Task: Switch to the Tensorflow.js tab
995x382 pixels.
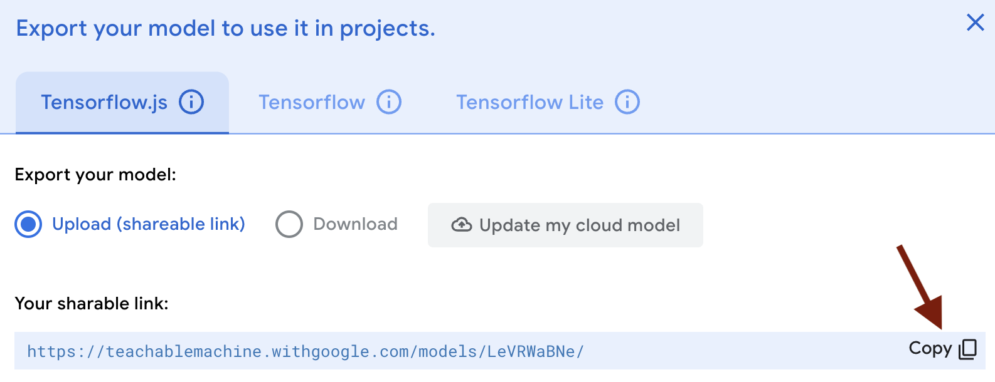Action: point(104,102)
